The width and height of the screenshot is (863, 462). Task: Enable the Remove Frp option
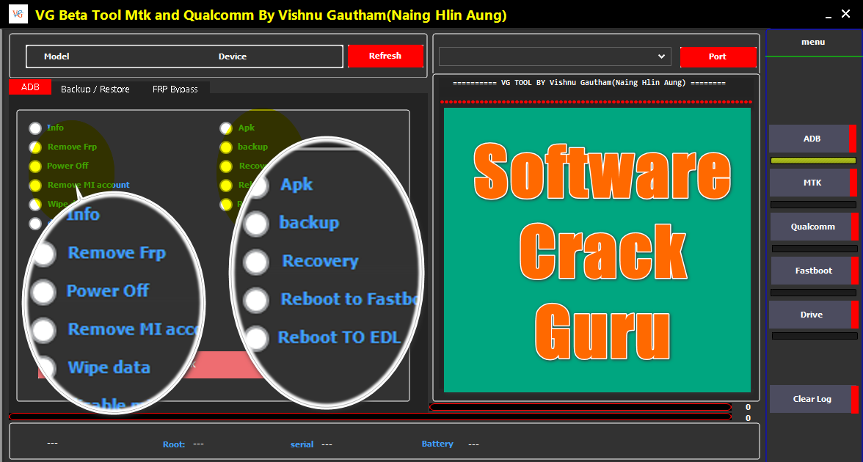34,147
